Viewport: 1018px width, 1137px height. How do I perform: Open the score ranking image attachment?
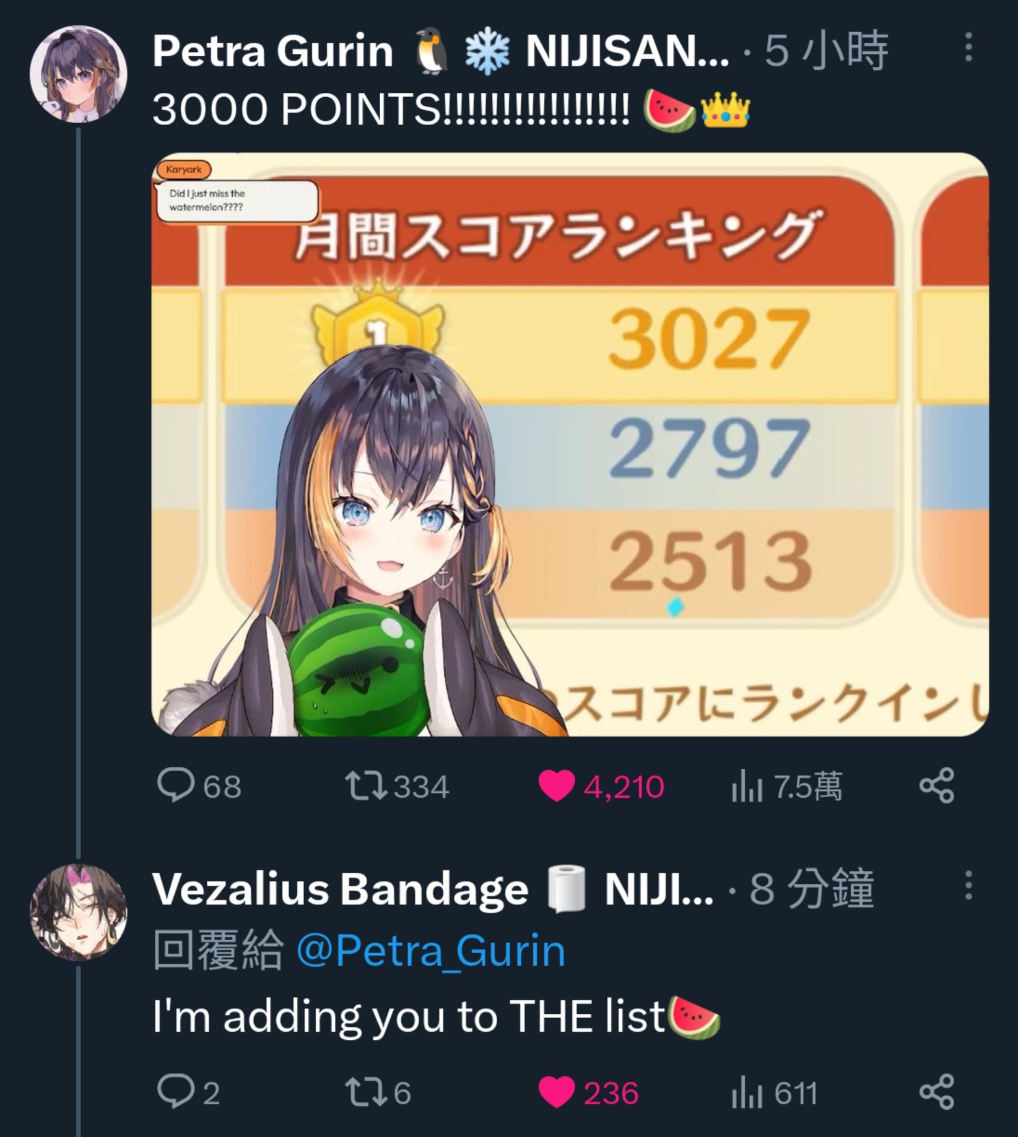click(570, 444)
